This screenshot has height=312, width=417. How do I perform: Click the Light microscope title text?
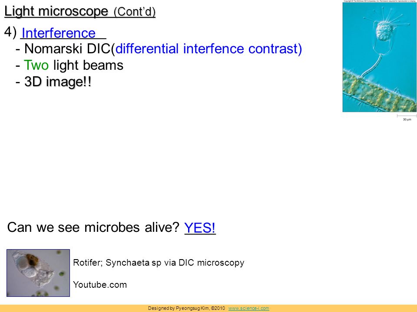56,11
